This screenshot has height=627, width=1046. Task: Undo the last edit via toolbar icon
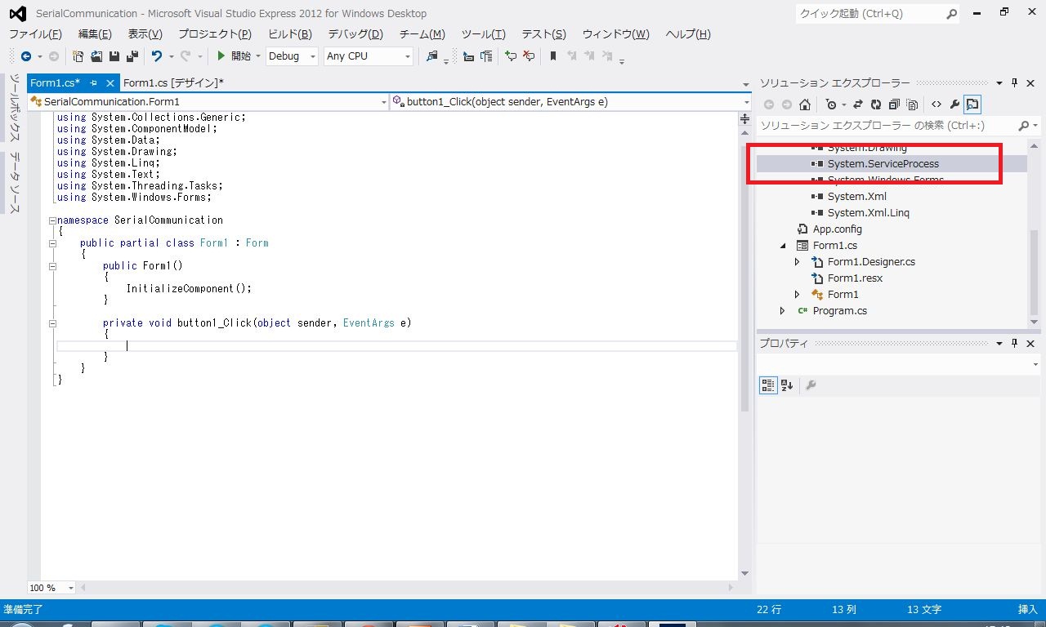point(157,56)
